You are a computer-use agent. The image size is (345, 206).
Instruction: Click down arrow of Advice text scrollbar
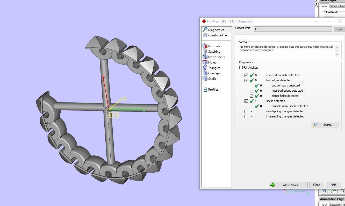[x=337, y=54]
